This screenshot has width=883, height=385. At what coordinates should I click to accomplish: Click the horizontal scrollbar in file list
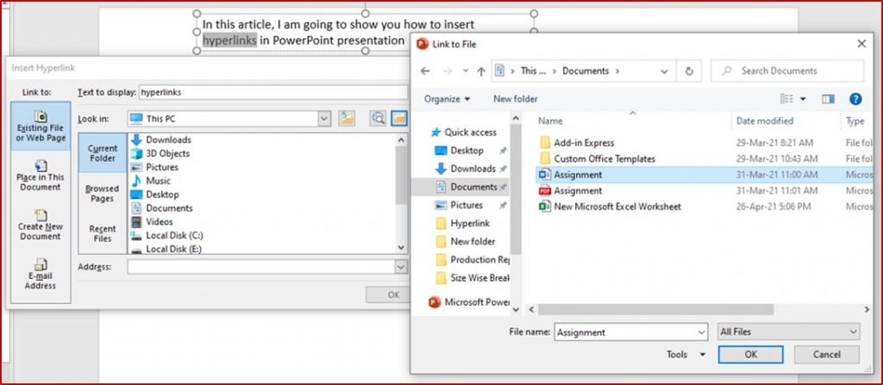coord(655,309)
